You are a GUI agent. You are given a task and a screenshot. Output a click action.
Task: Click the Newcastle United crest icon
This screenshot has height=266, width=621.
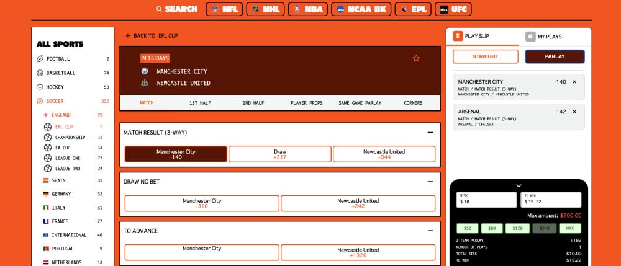click(145, 83)
